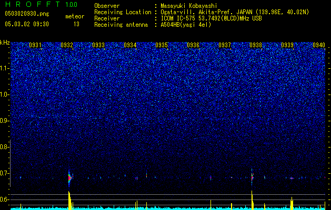Screen dimensions: 331x210
Task: Click the 0.8 kHz axis tick label
Action: (x=4, y=147)
